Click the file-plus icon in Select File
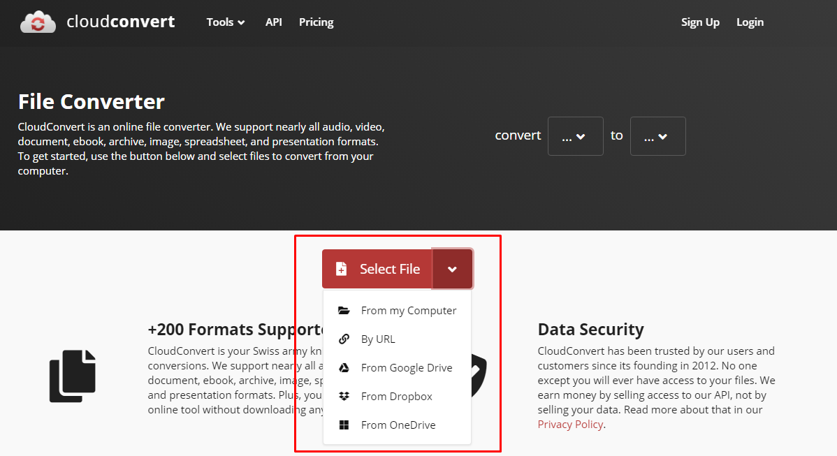 [x=341, y=269]
